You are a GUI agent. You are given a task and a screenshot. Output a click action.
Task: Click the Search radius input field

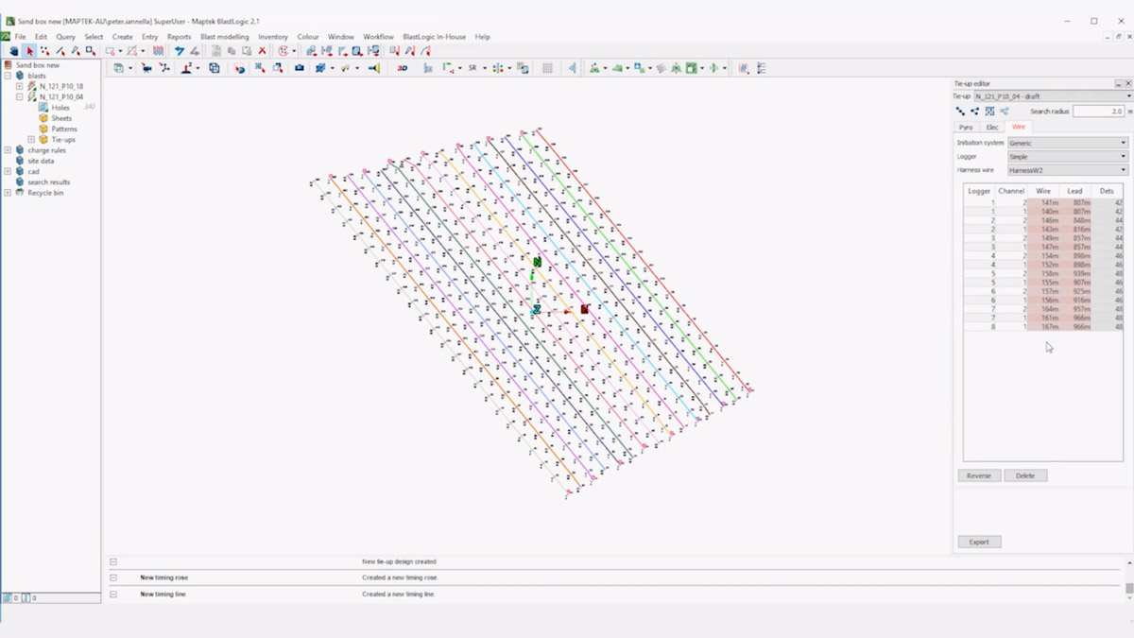[1098, 112]
